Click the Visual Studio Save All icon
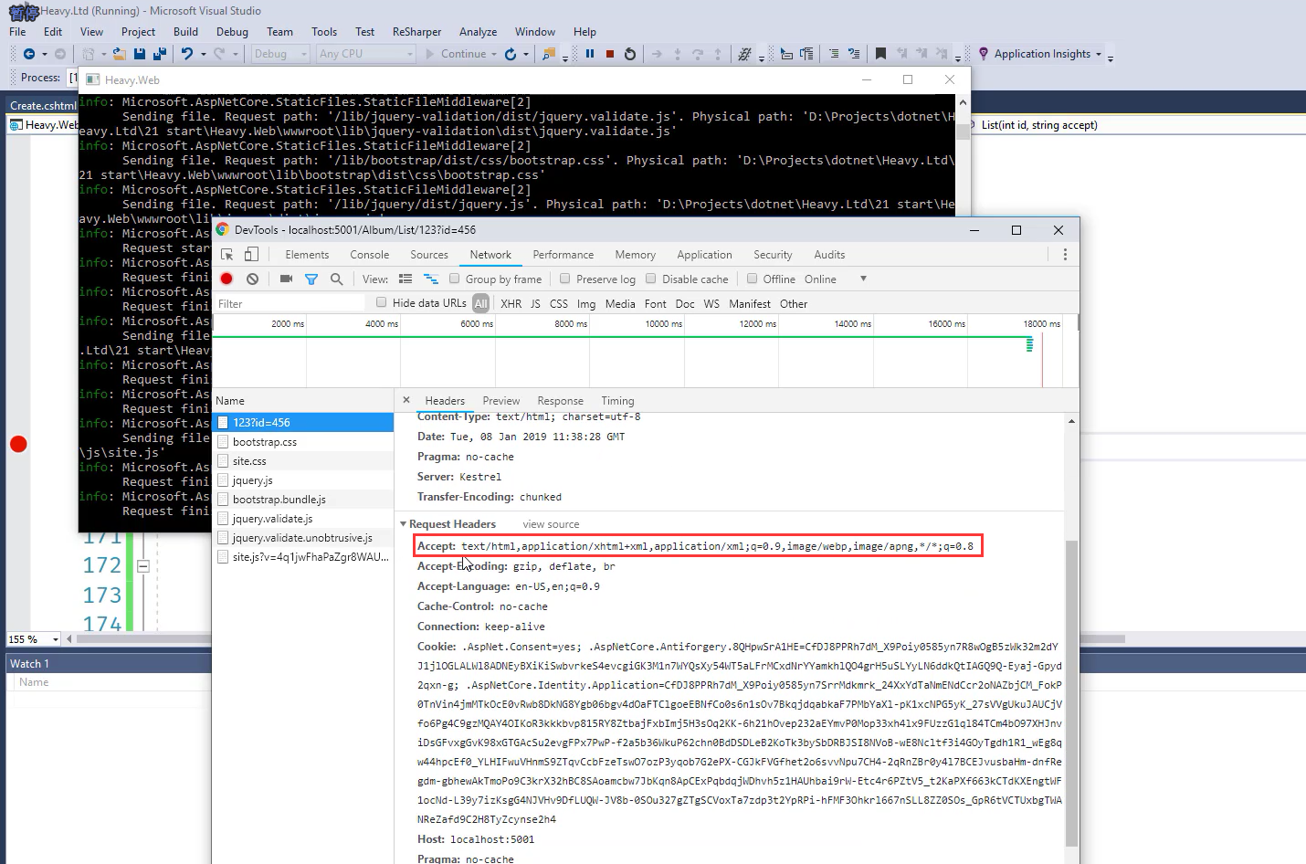 [x=160, y=54]
